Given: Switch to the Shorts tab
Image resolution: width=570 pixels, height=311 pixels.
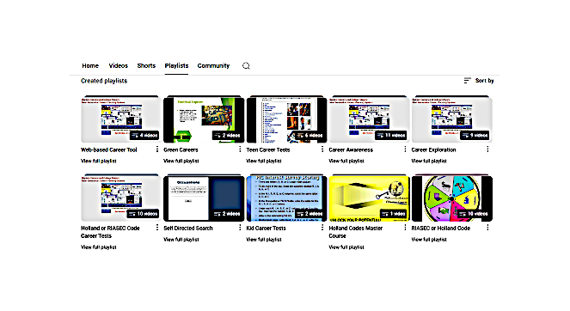Looking at the screenshot, I should [146, 66].
